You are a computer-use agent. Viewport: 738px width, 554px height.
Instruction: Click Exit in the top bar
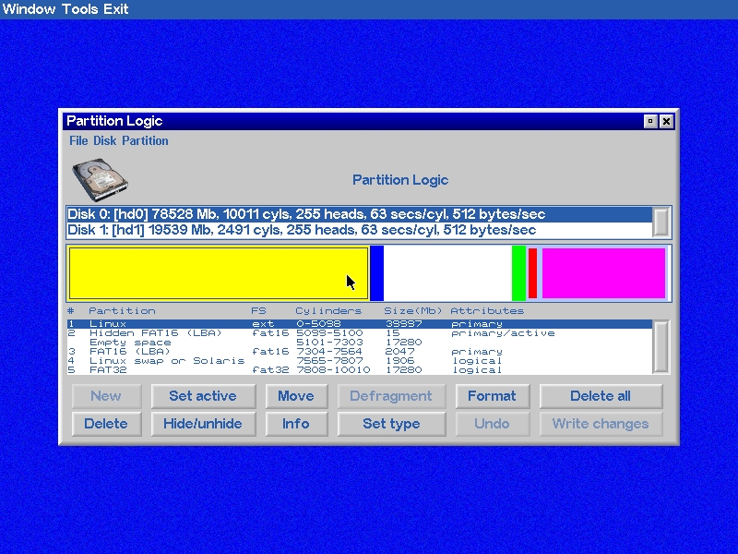click(116, 9)
